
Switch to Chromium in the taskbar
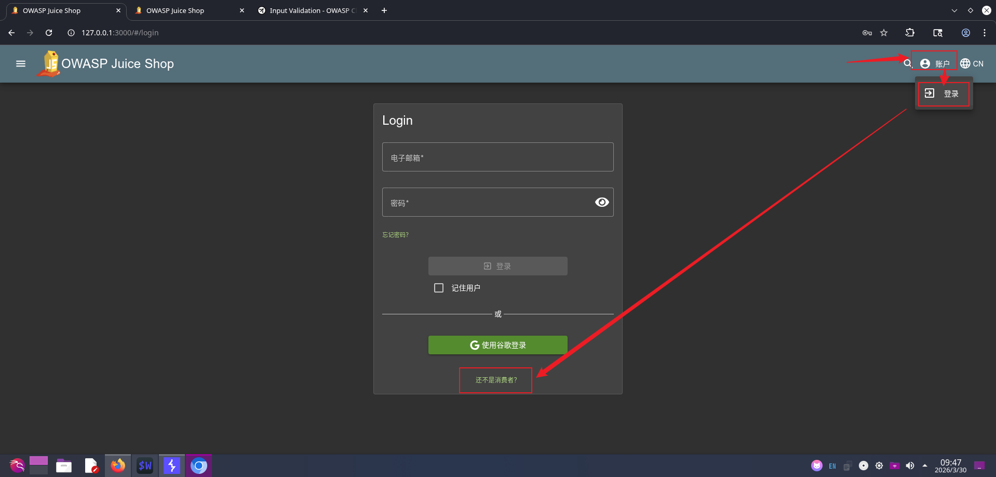point(199,466)
